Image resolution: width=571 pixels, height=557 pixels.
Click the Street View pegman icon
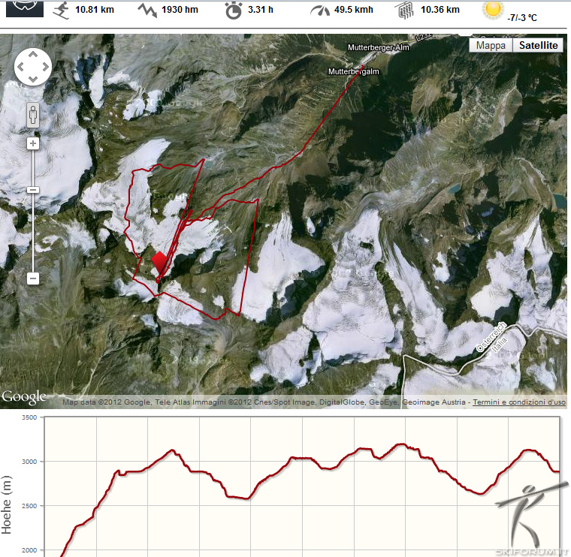[x=33, y=115]
